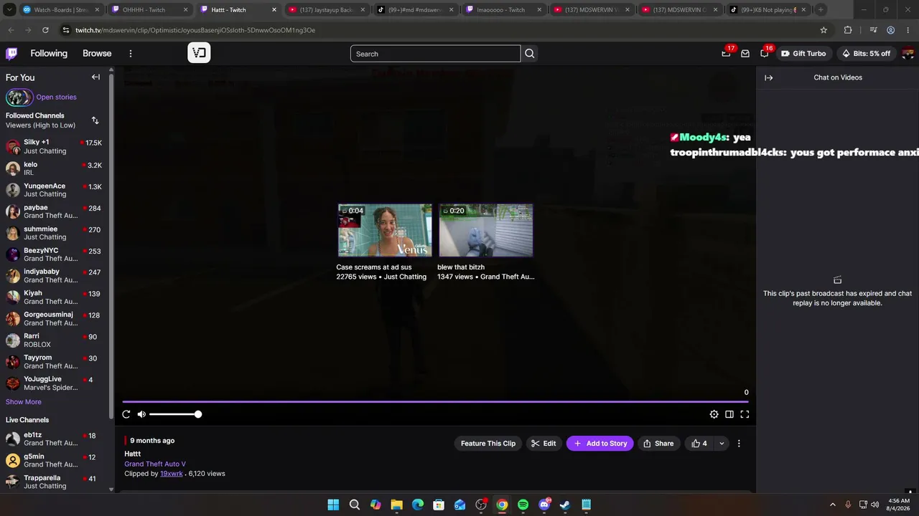Image resolution: width=919 pixels, height=516 pixels.
Task: Play the 'blew that bitzh' clip thumbnail
Action: point(486,230)
